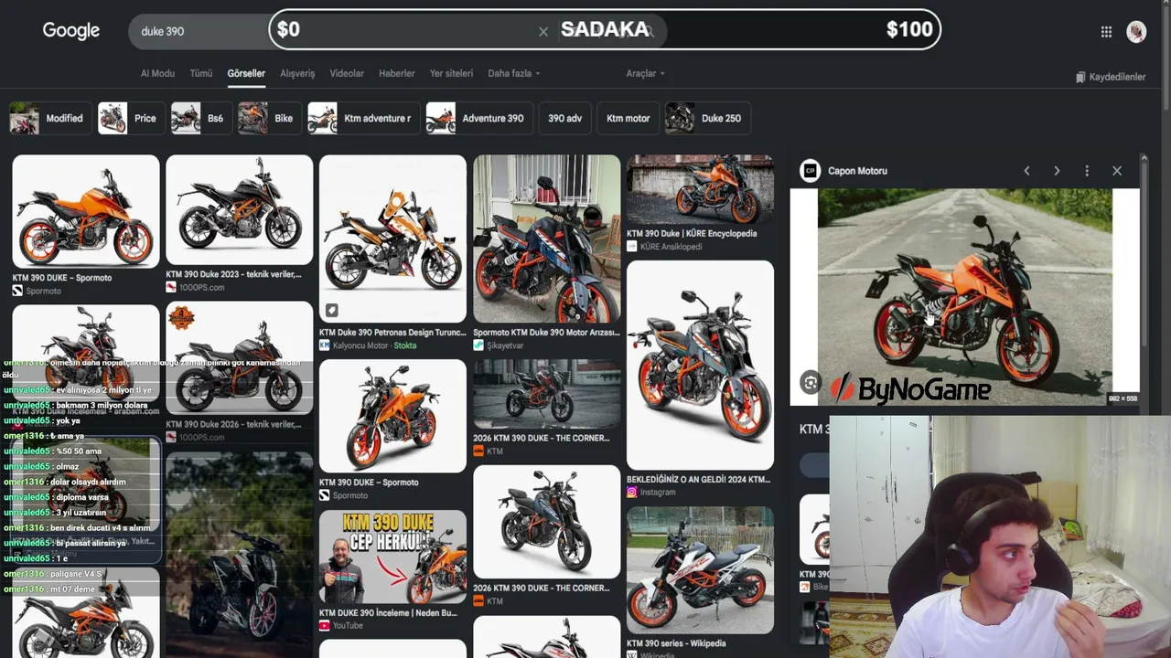This screenshot has height=658, width=1171.
Task: Open the KTM Duke 390 Petronas Design result title
Action: coord(392,333)
